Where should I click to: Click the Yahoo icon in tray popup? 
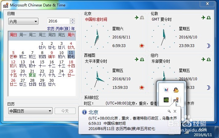pos(166,90)
